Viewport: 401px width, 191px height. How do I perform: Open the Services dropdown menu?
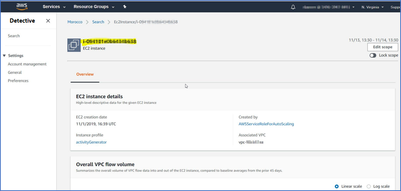(x=54, y=7)
